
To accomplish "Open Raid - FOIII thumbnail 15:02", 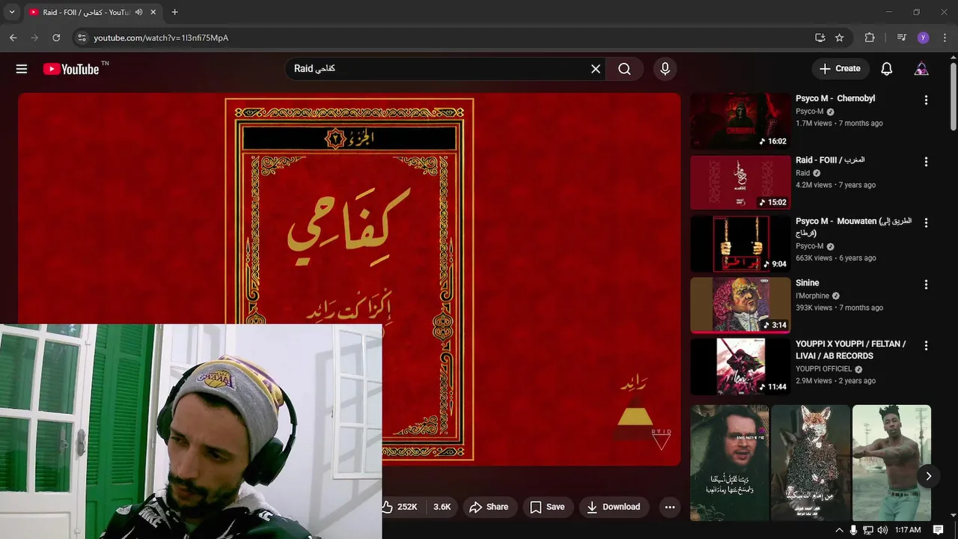I will [740, 183].
